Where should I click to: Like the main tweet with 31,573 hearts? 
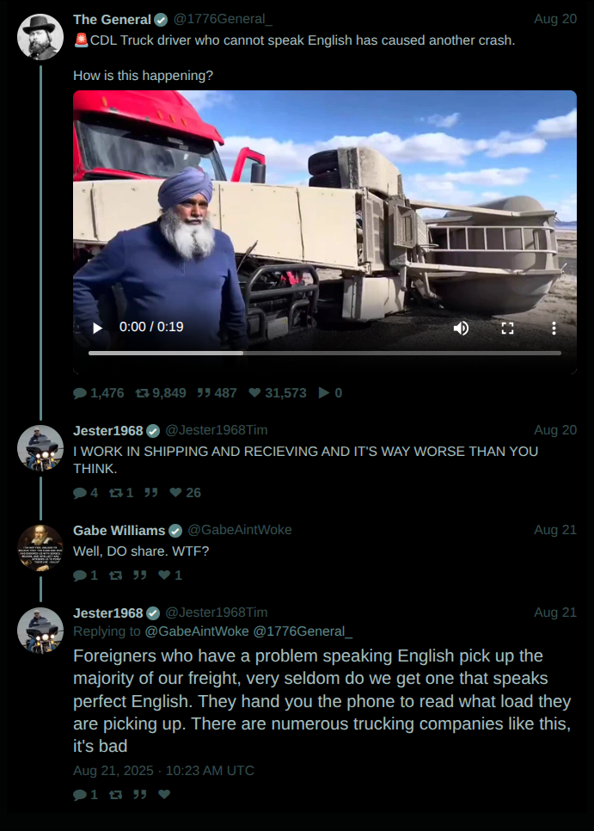[x=254, y=393]
